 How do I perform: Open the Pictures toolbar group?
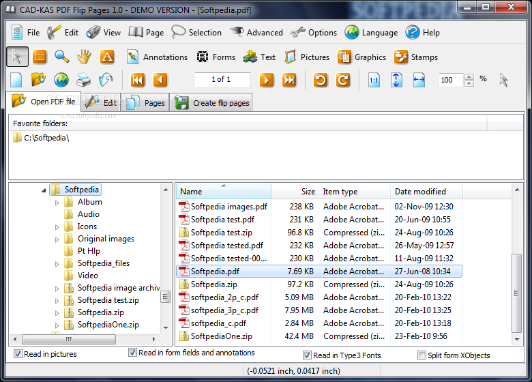(307, 57)
